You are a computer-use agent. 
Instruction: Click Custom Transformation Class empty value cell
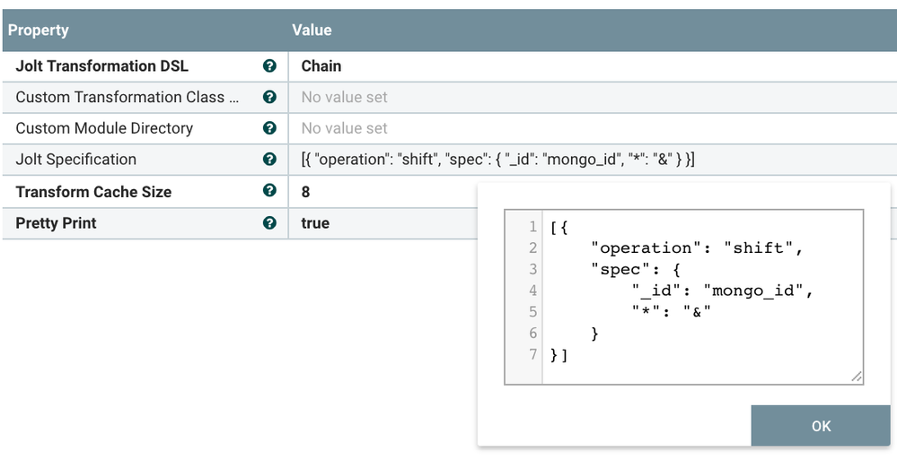pyautogui.click(x=345, y=98)
